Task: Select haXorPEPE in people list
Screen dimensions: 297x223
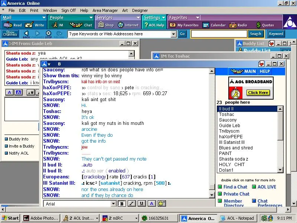Action: point(231,136)
